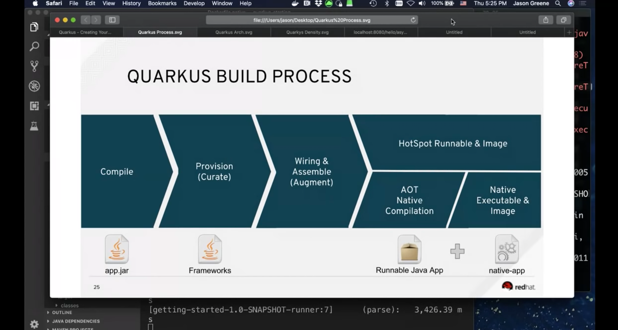Click the new tab plus button
618x330 pixels.
569,32
